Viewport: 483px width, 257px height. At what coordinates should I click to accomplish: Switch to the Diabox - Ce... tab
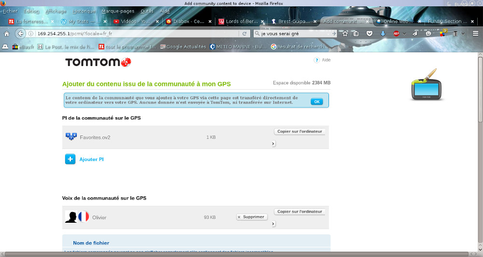pos(188,22)
